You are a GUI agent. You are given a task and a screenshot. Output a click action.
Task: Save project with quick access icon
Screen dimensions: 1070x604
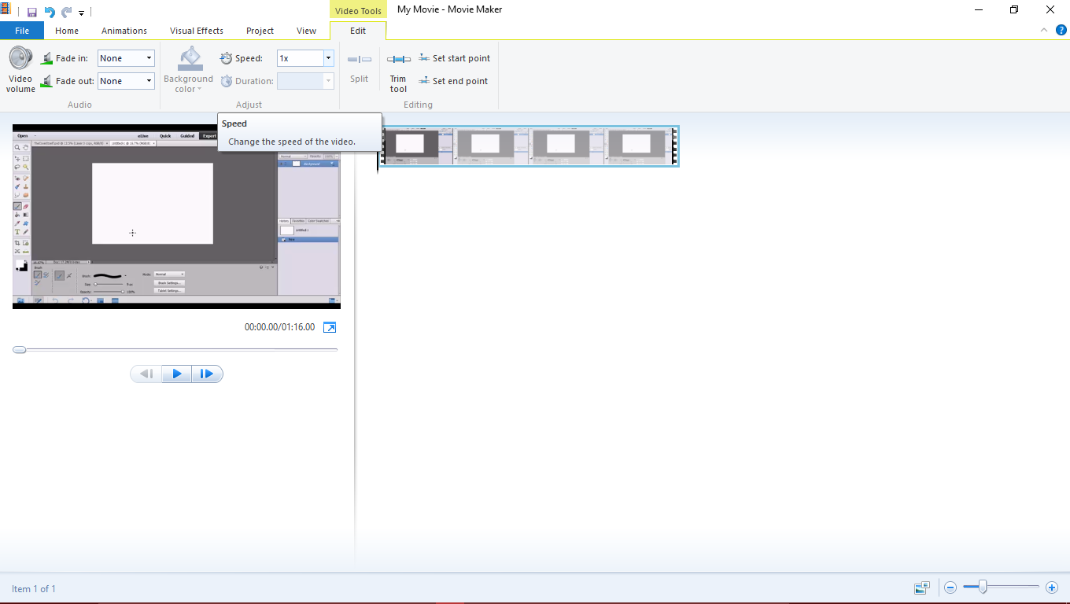[32, 12]
